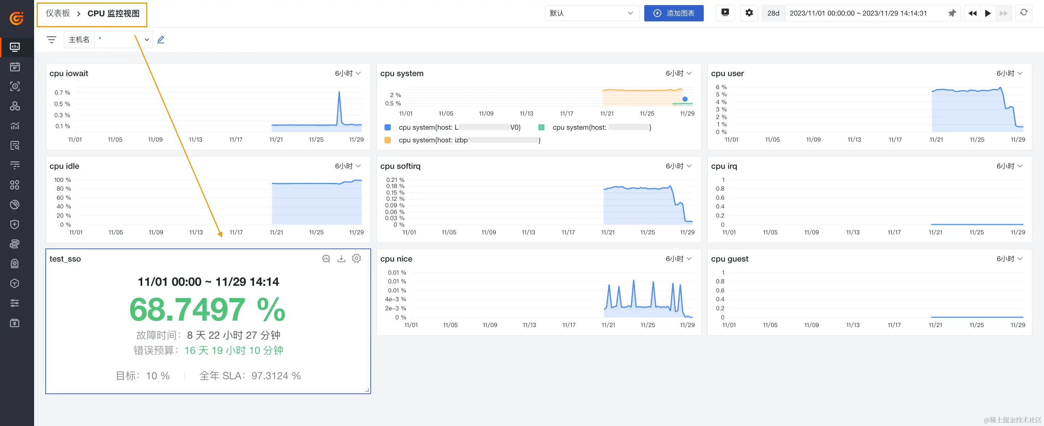The height and width of the screenshot is (426, 1044).
Task: Click the refresh icon at top right
Action: click(1024, 13)
